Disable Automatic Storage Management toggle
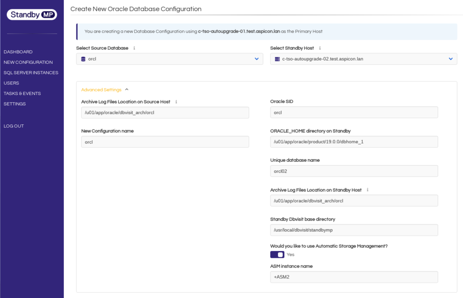463x298 pixels. pos(277,255)
